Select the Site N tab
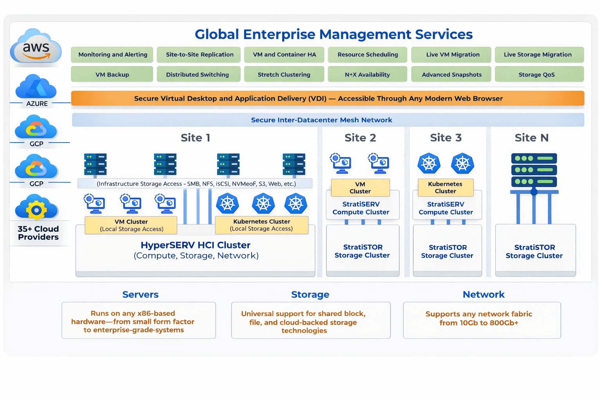 tap(531, 138)
